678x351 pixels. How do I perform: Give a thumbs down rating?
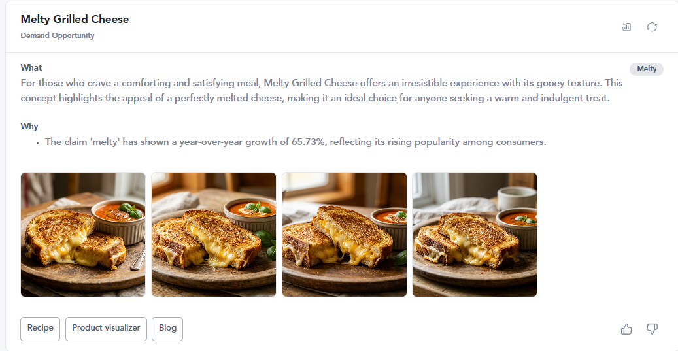coord(652,329)
